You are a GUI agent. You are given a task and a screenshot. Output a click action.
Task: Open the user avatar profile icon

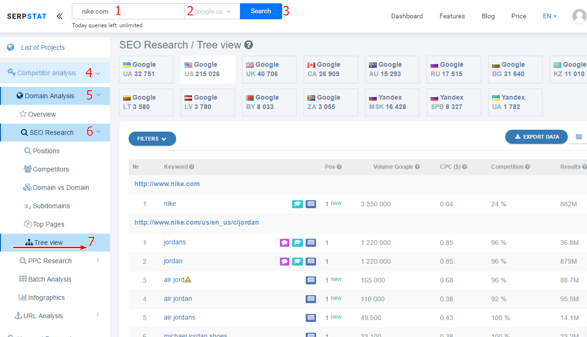tap(579, 16)
